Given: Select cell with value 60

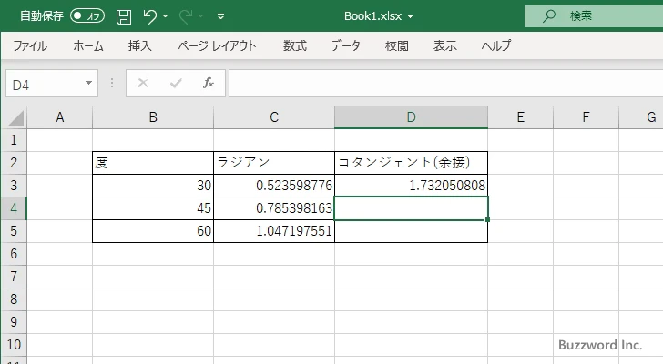Looking at the screenshot, I should 153,231.
